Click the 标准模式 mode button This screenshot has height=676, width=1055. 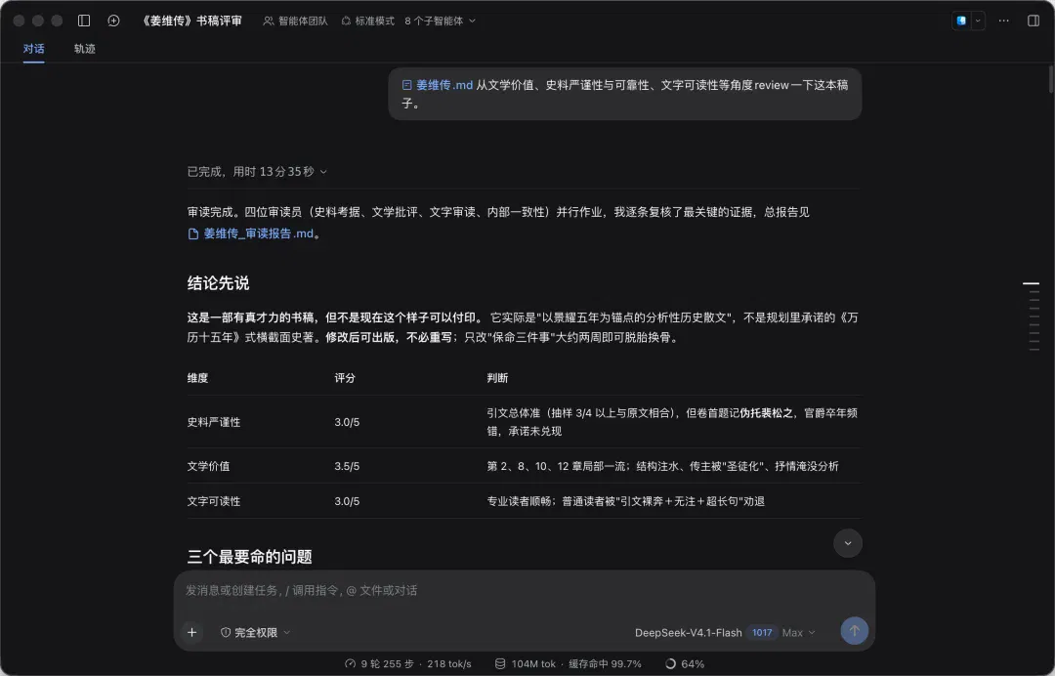(x=368, y=21)
